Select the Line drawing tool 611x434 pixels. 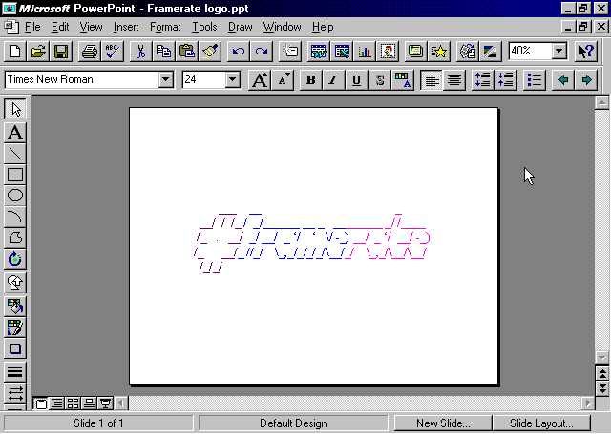click(x=15, y=153)
